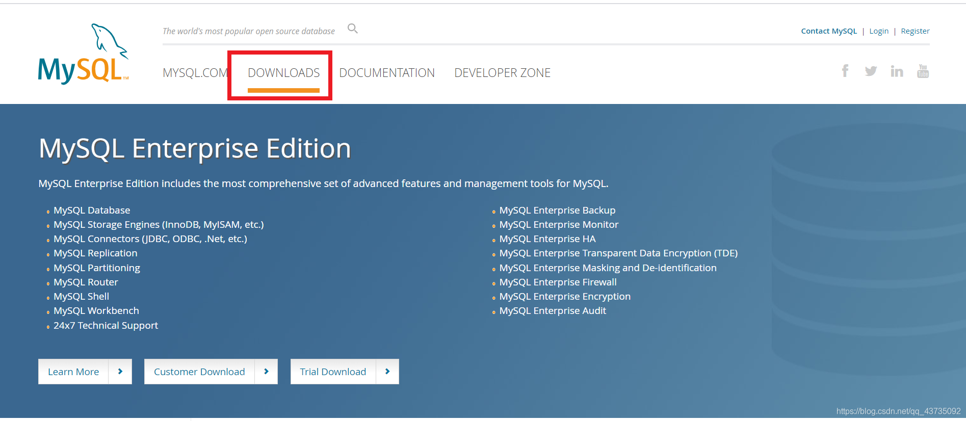
Task: Open MySQL's LinkedIn page icon
Action: [897, 71]
